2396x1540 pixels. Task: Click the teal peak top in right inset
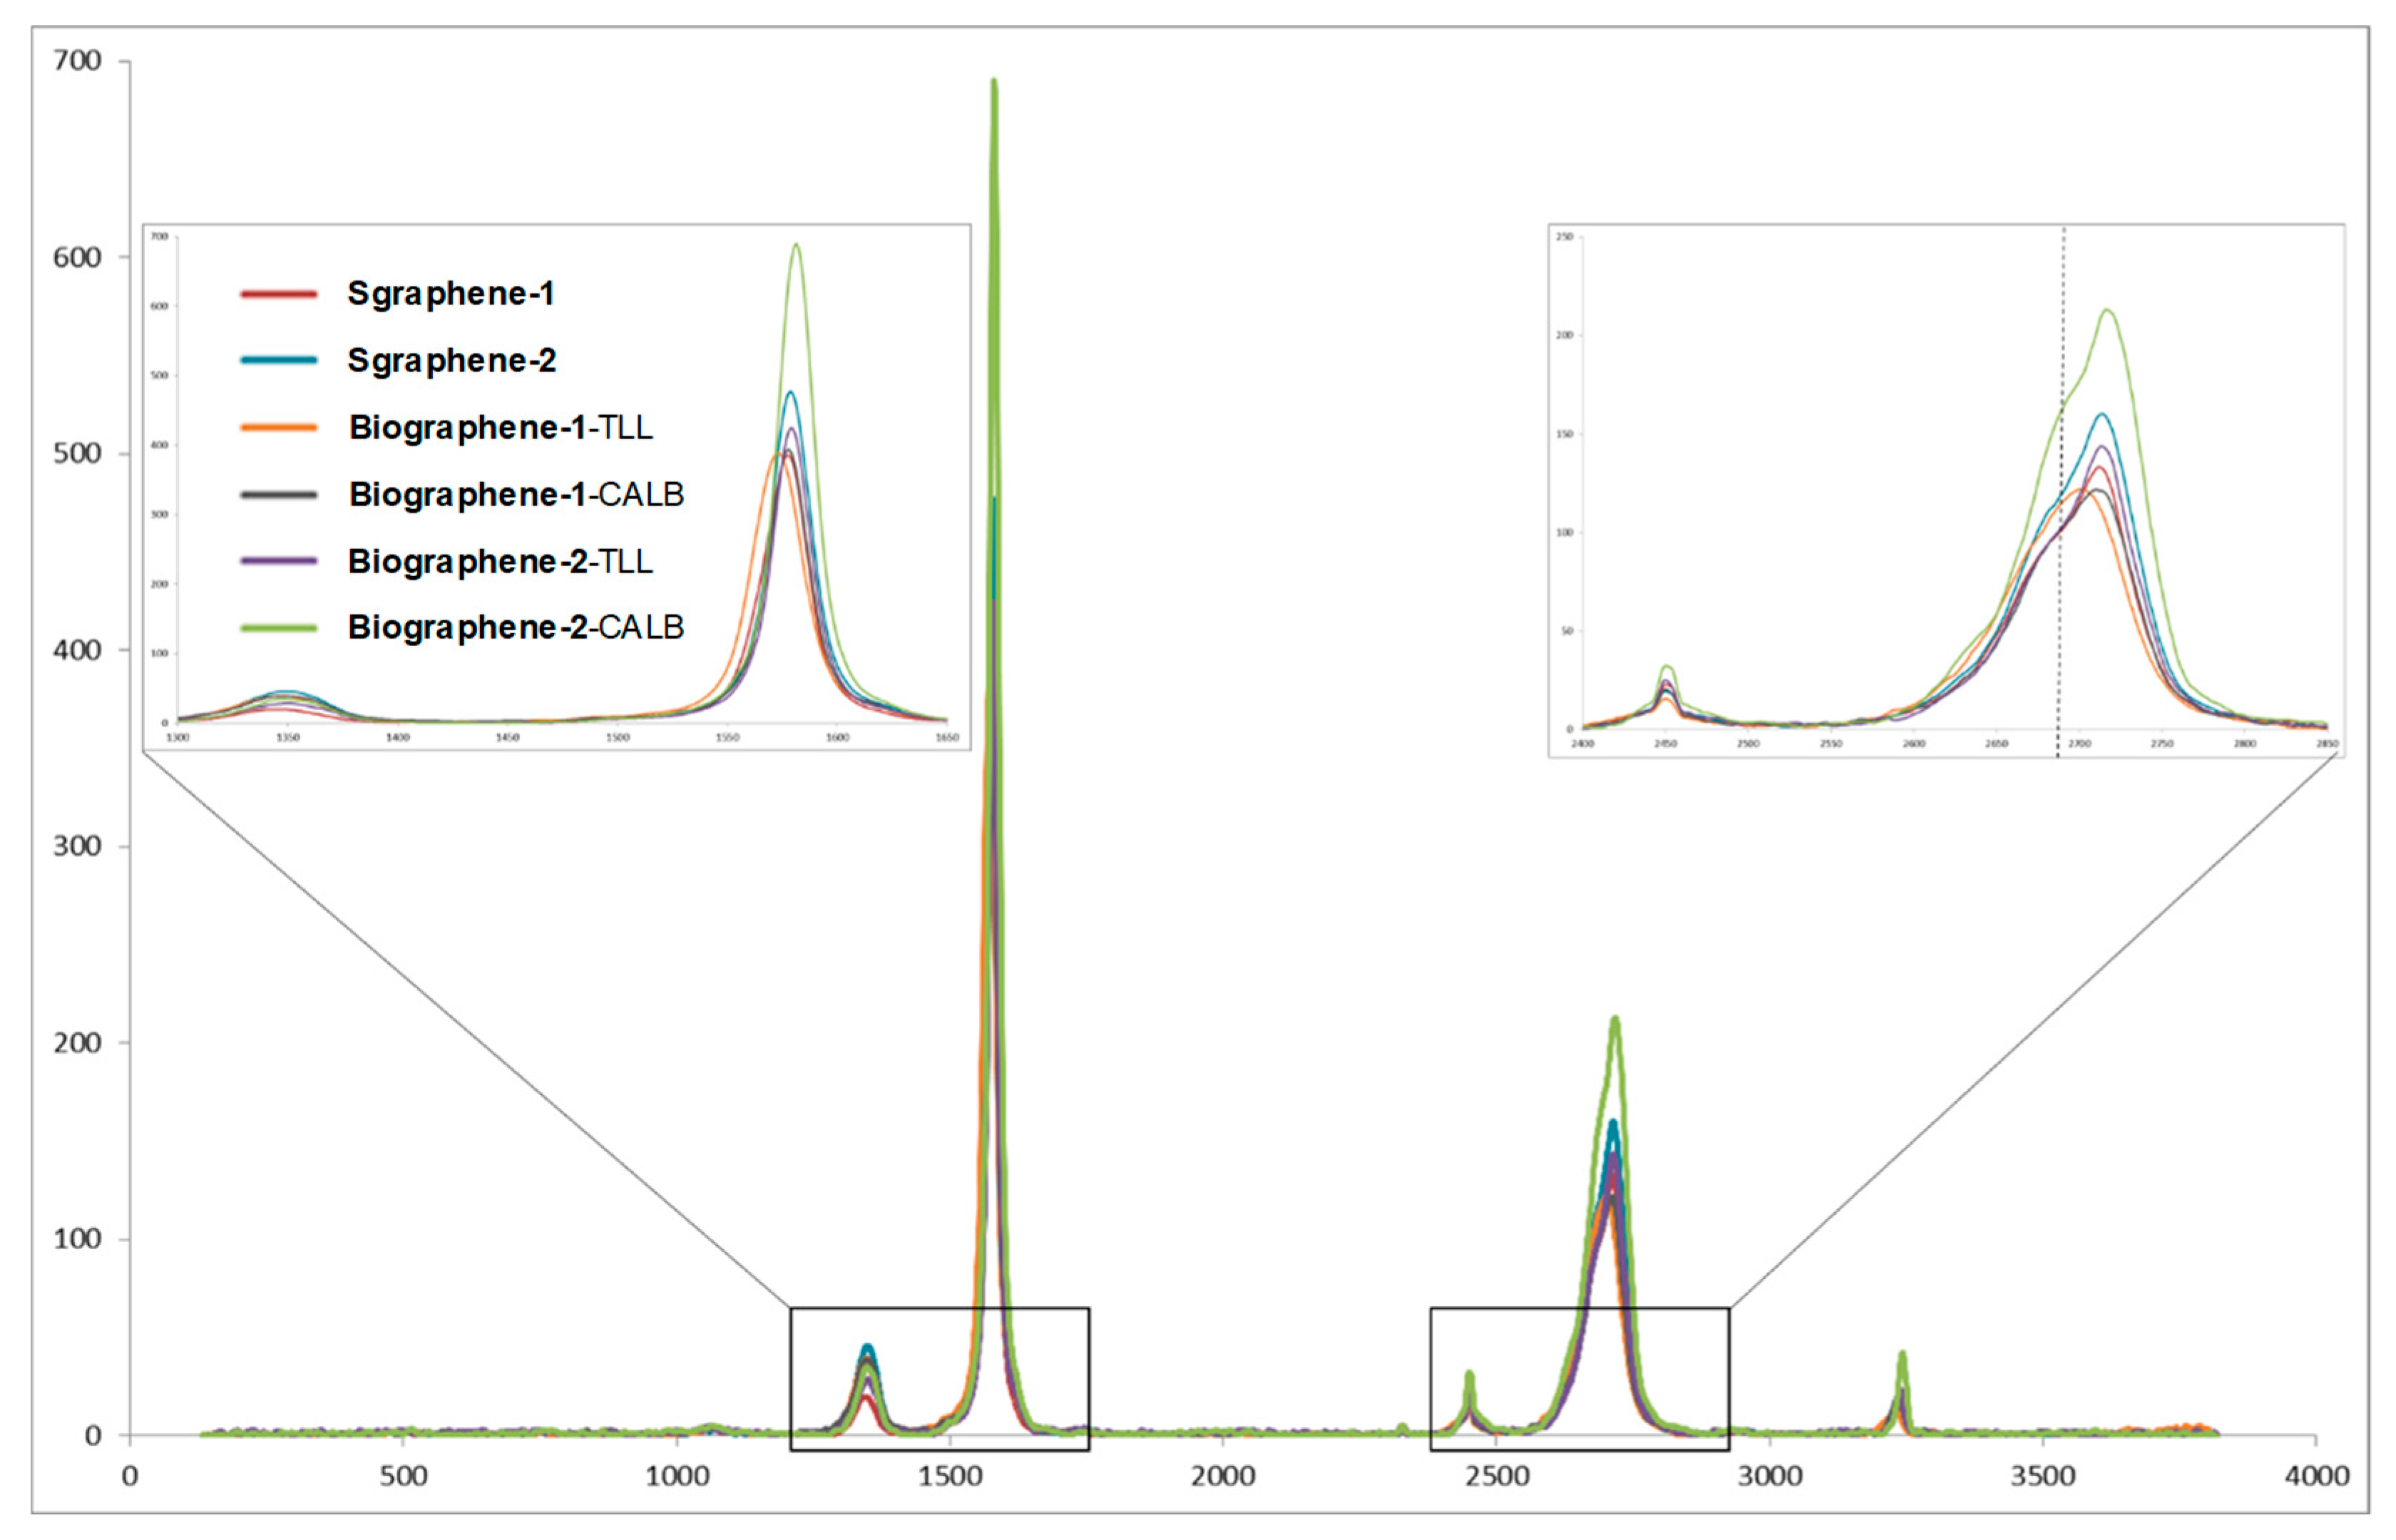click(x=2102, y=415)
